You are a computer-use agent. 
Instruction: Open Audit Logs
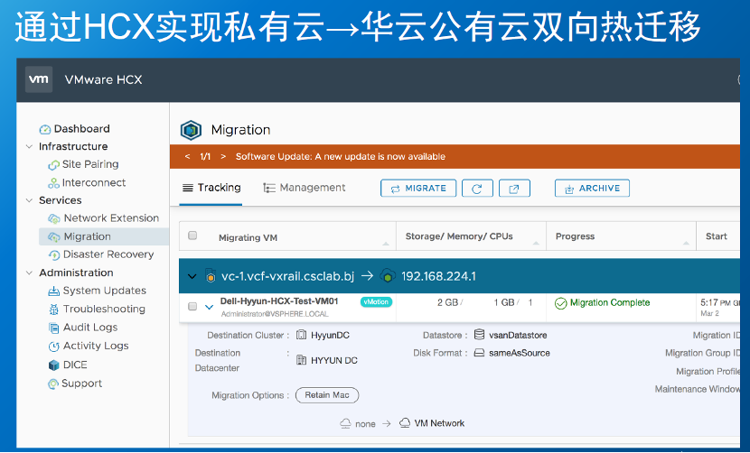coord(90,328)
